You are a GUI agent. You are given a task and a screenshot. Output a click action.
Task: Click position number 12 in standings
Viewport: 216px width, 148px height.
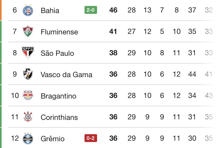coord(15,138)
